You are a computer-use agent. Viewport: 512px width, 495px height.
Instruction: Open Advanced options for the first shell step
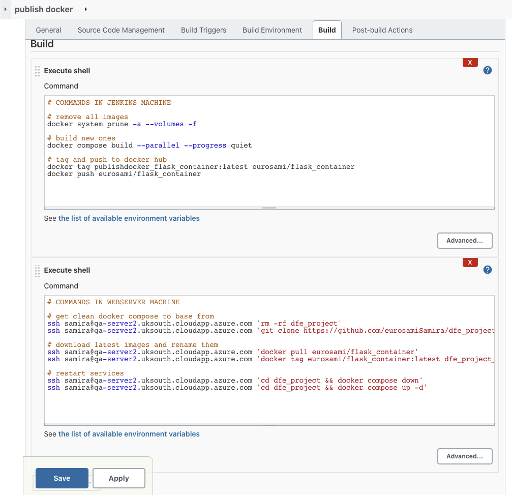pos(464,240)
